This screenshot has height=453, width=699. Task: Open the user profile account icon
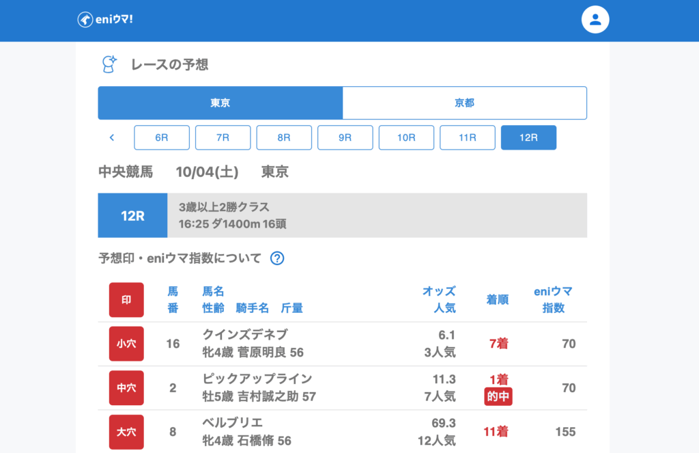point(595,20)
